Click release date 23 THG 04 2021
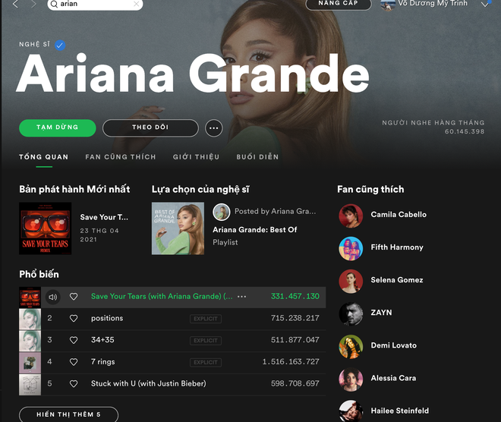 99,235
